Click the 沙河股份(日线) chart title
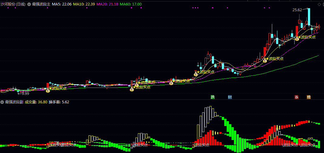The image size is (324, 153). click(x=13, y=4)
